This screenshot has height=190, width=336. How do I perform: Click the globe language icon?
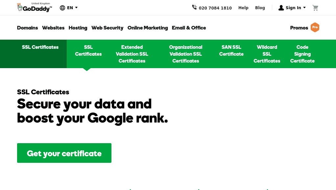coord(62,8)
